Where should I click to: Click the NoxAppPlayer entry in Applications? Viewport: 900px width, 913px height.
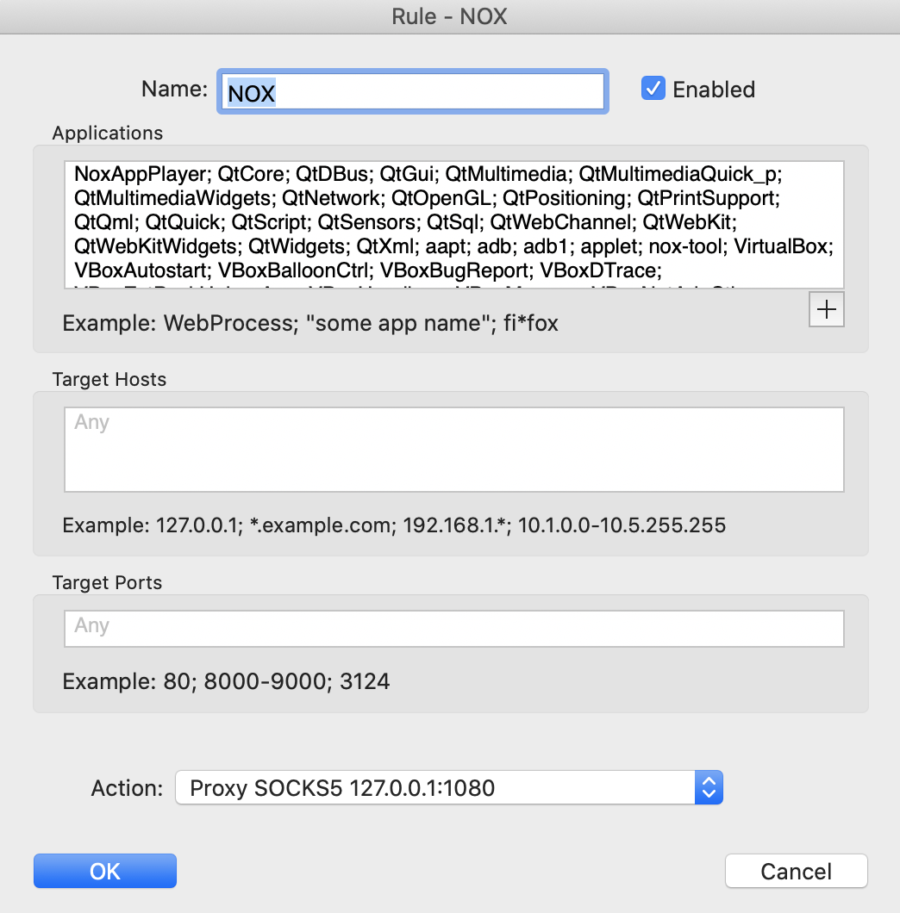pos(140,174)
